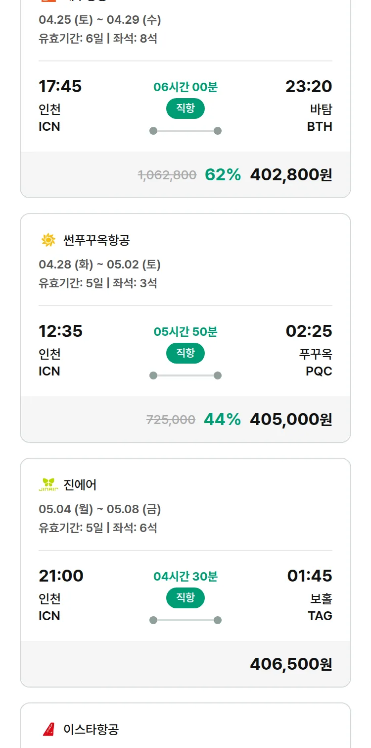Click the 44% discount label
Viewport: 371px width, 748px height.
[222, 419]
